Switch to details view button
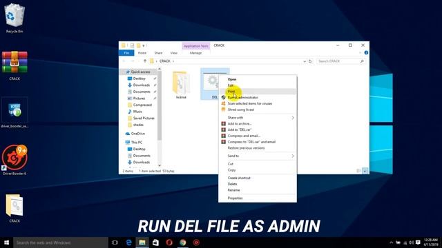 [359, 171]
